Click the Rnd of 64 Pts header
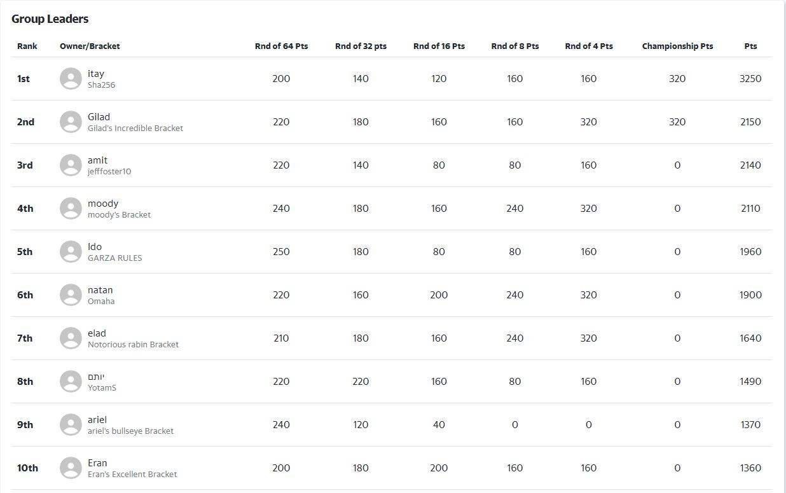The height and width of the screenshot is (493, 786). [281, 46]
